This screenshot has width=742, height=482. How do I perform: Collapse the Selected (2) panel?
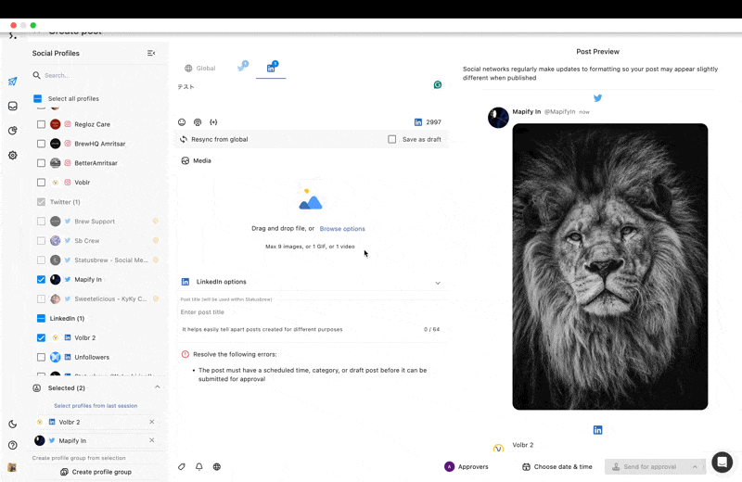point(157,387)
